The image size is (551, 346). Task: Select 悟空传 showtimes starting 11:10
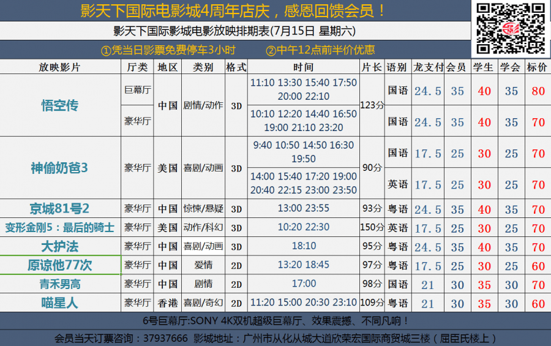304,89
